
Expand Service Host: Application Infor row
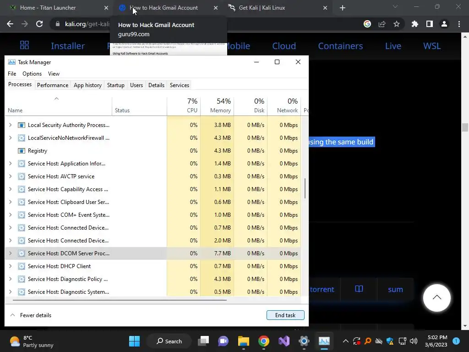coord(11,164)
